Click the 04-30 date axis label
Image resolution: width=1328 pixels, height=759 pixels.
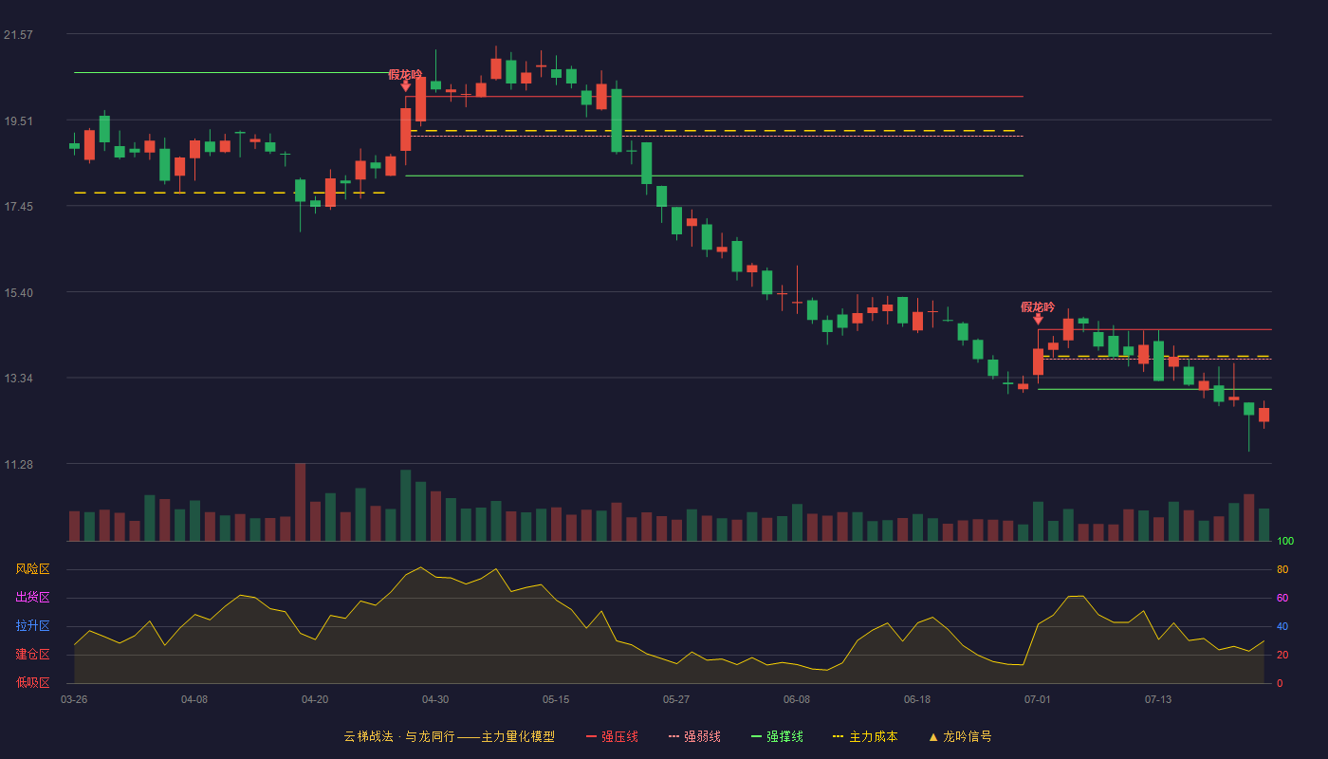point(435,699)
